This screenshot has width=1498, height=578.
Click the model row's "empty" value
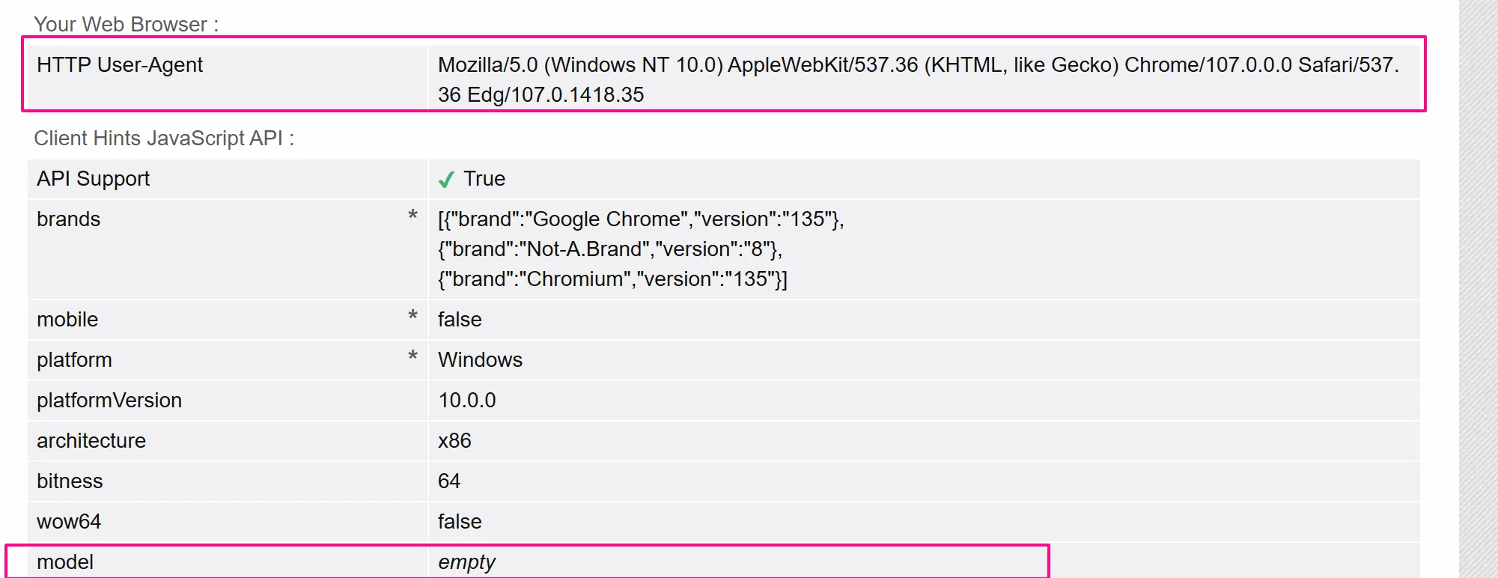click(x=466, y=562)
